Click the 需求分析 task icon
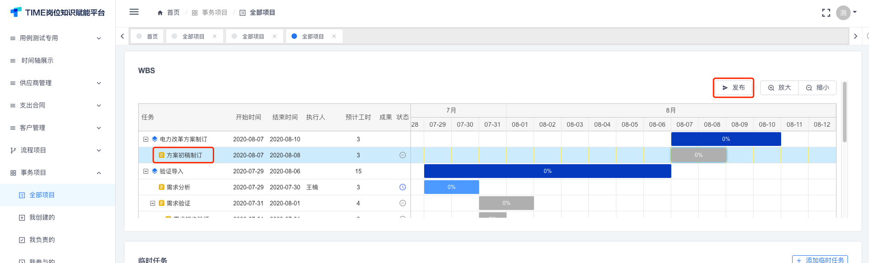Screen dimensions: 869x263 click(162, 187)
